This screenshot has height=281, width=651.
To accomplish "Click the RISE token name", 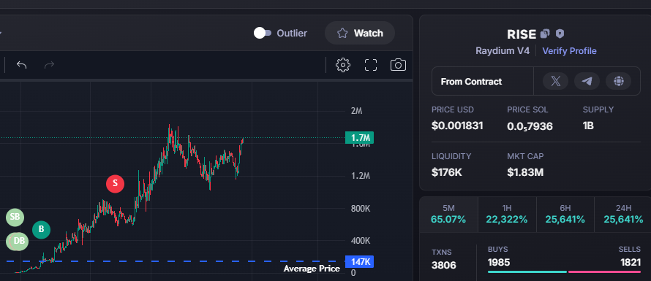I will [522, 34].
